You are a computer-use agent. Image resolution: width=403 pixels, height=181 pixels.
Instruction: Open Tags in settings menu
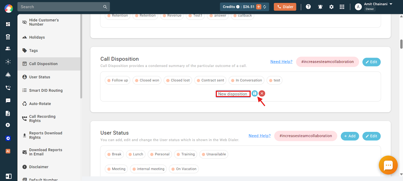(x=49, y=51)
